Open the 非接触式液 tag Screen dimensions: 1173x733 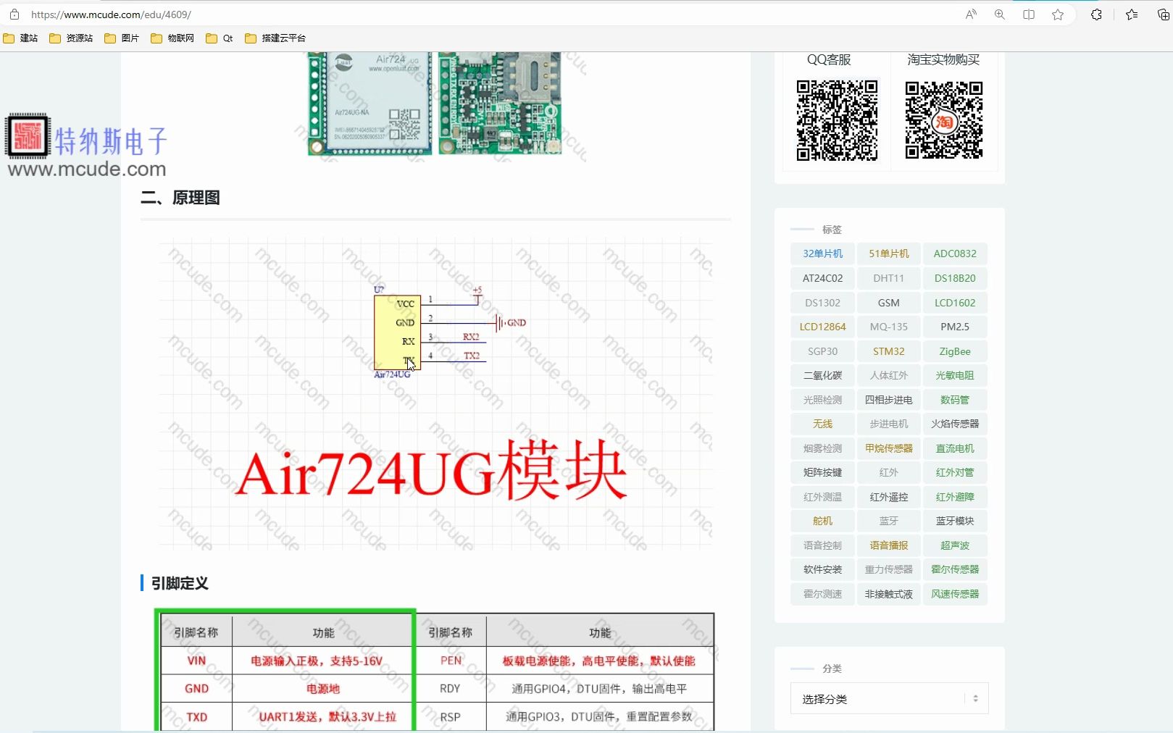(889, 594)
